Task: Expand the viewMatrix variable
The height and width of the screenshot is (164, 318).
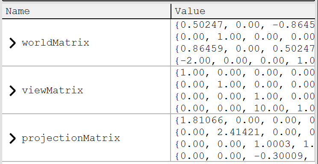Action: (12, 90)
